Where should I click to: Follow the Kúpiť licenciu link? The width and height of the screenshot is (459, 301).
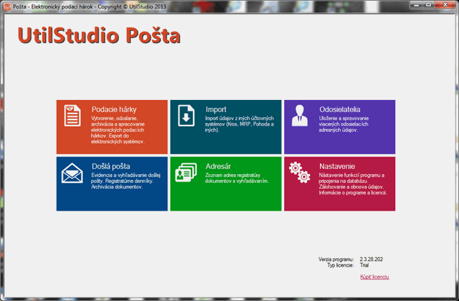tap(375, 277)
